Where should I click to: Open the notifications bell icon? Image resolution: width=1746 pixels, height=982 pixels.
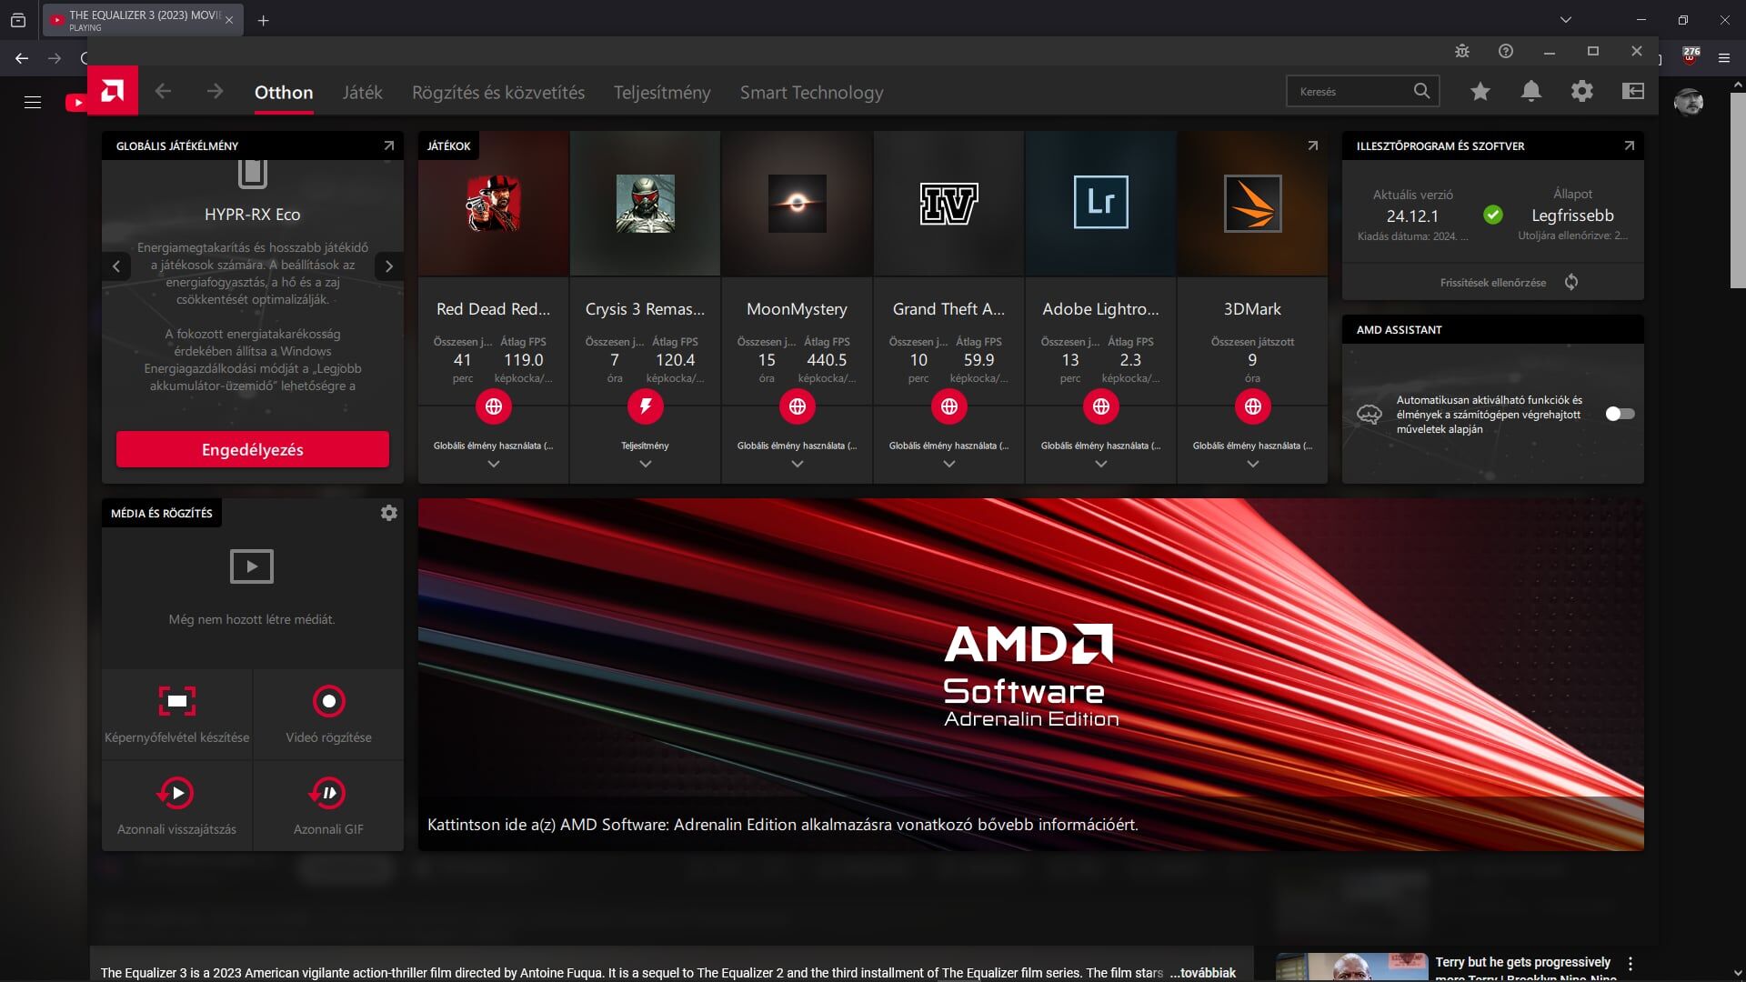click(x=1531, y=91)
